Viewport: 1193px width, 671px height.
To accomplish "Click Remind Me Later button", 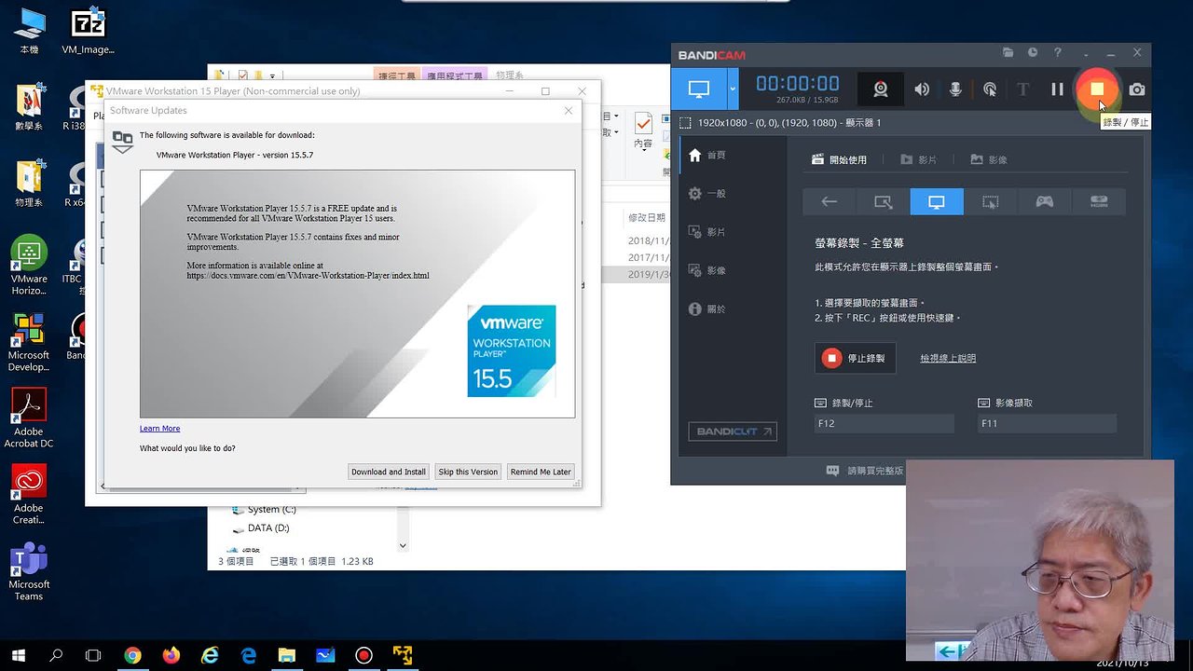I will coord(541,472).
